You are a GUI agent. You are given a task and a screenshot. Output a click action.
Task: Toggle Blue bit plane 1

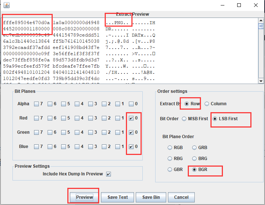click(x=117, y=147)
